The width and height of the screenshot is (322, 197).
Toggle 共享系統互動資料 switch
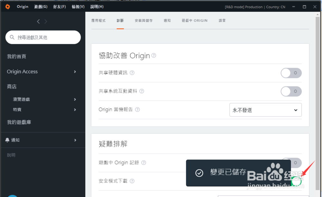tap(291, 91)
